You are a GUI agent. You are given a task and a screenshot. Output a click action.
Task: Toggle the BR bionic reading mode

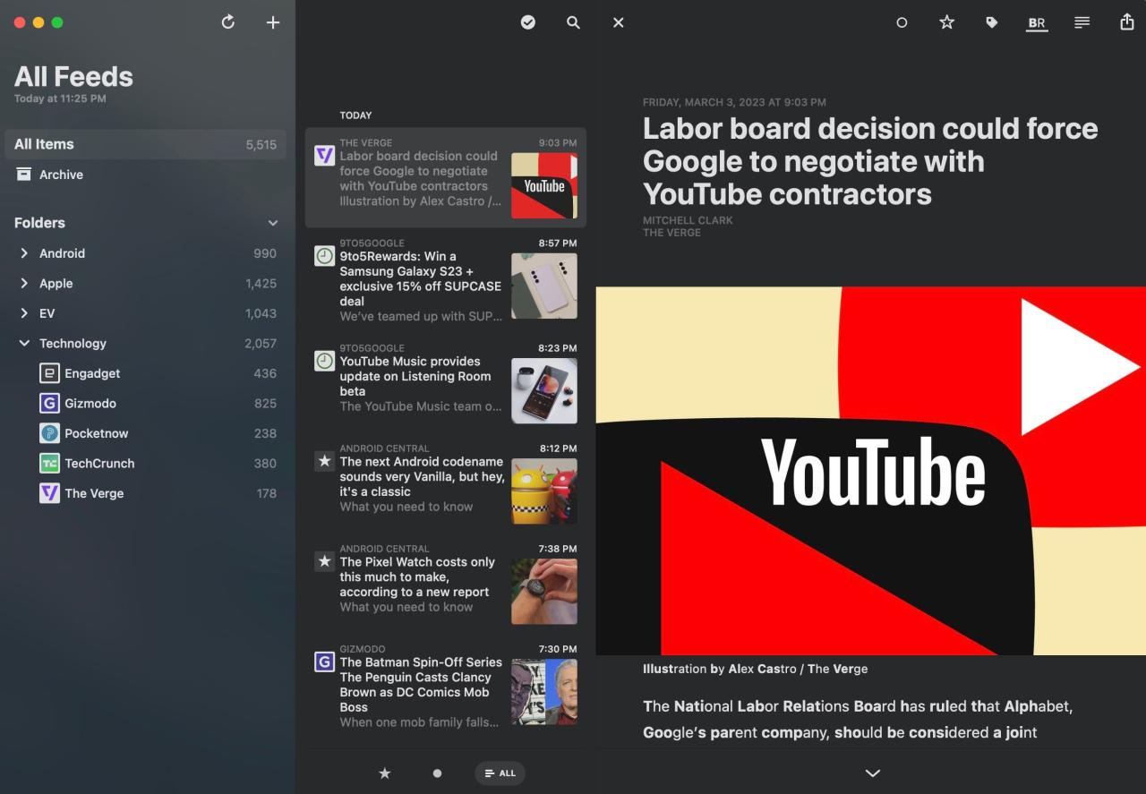(1037, 23)
